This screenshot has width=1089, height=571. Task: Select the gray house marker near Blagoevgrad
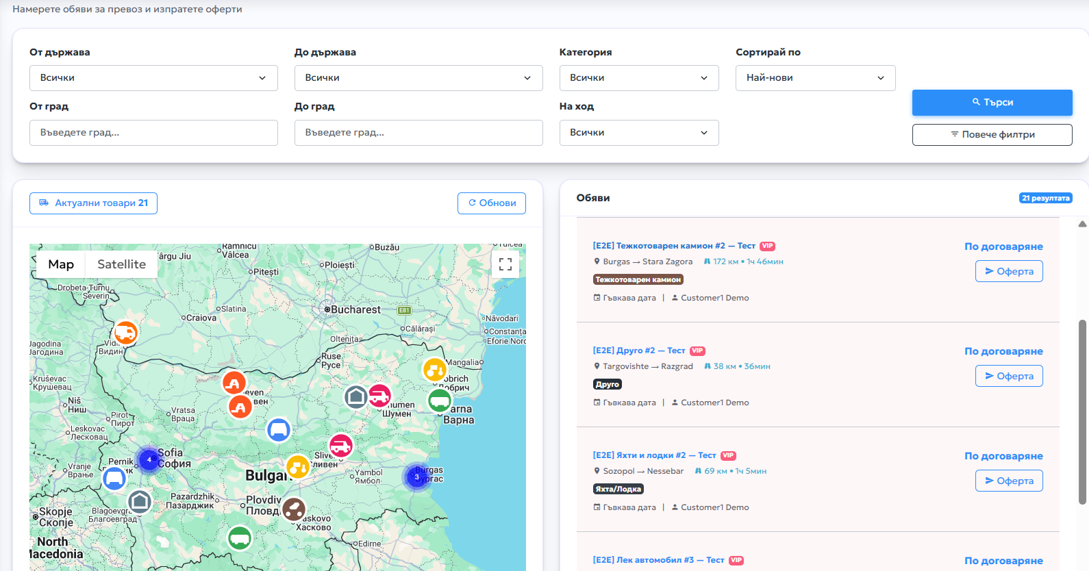point(140,502)
